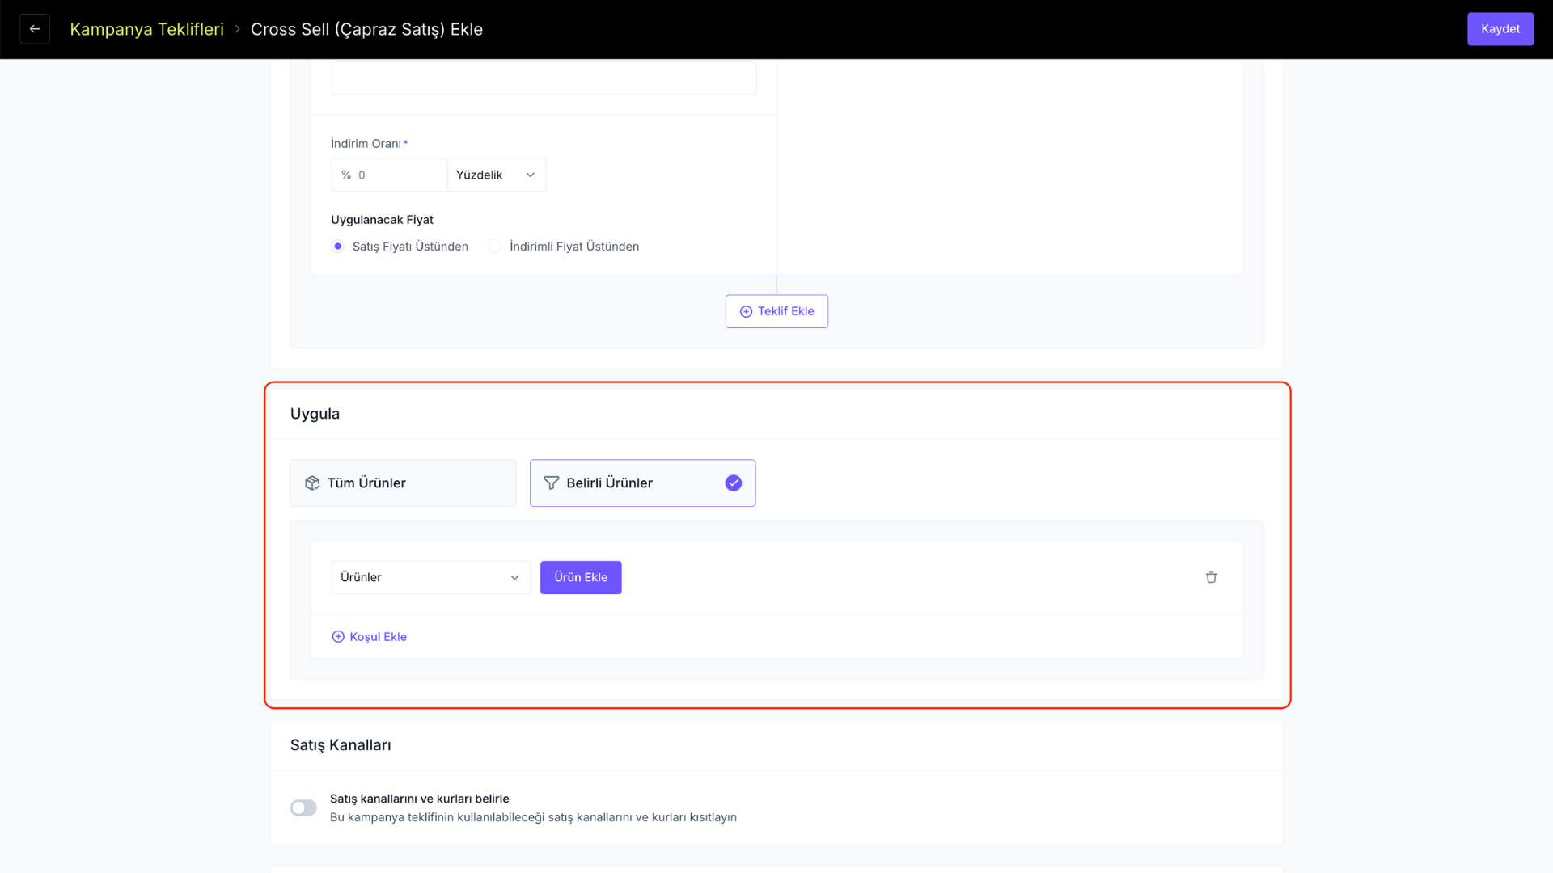1553x873 pixels.
Task: Open the Yüzdelik discount type dropdown
Action: 497,175
